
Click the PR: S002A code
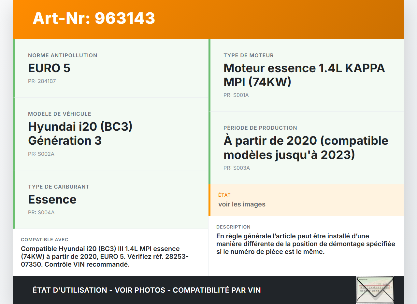(x=41, y=154)
